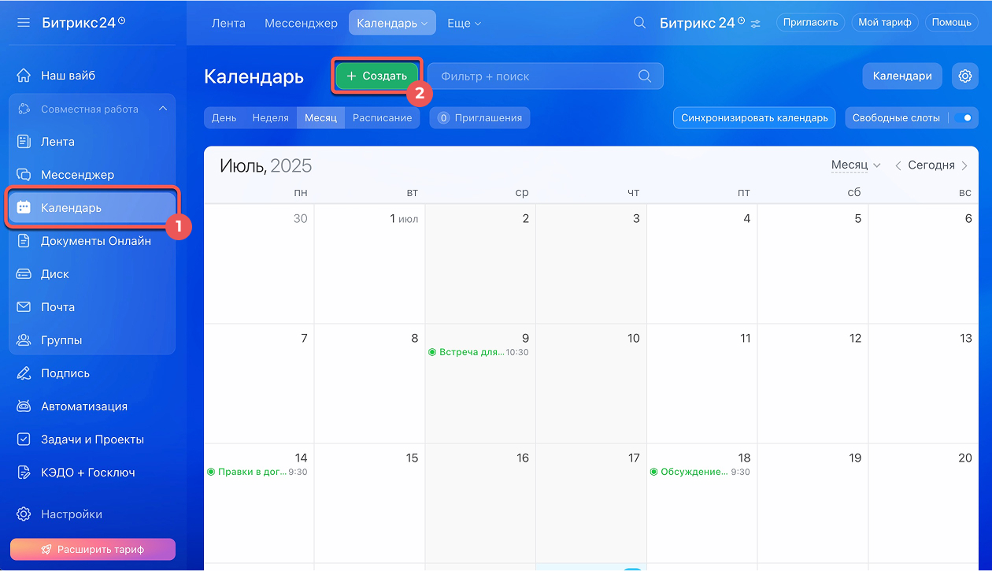
Task: Click the Автоматизация robot icon
Action: [x=24, y=406]
